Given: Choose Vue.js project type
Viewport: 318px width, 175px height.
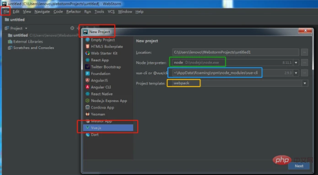Looking at the screenshot, I should pyautogui.click(x=108, y=128).
